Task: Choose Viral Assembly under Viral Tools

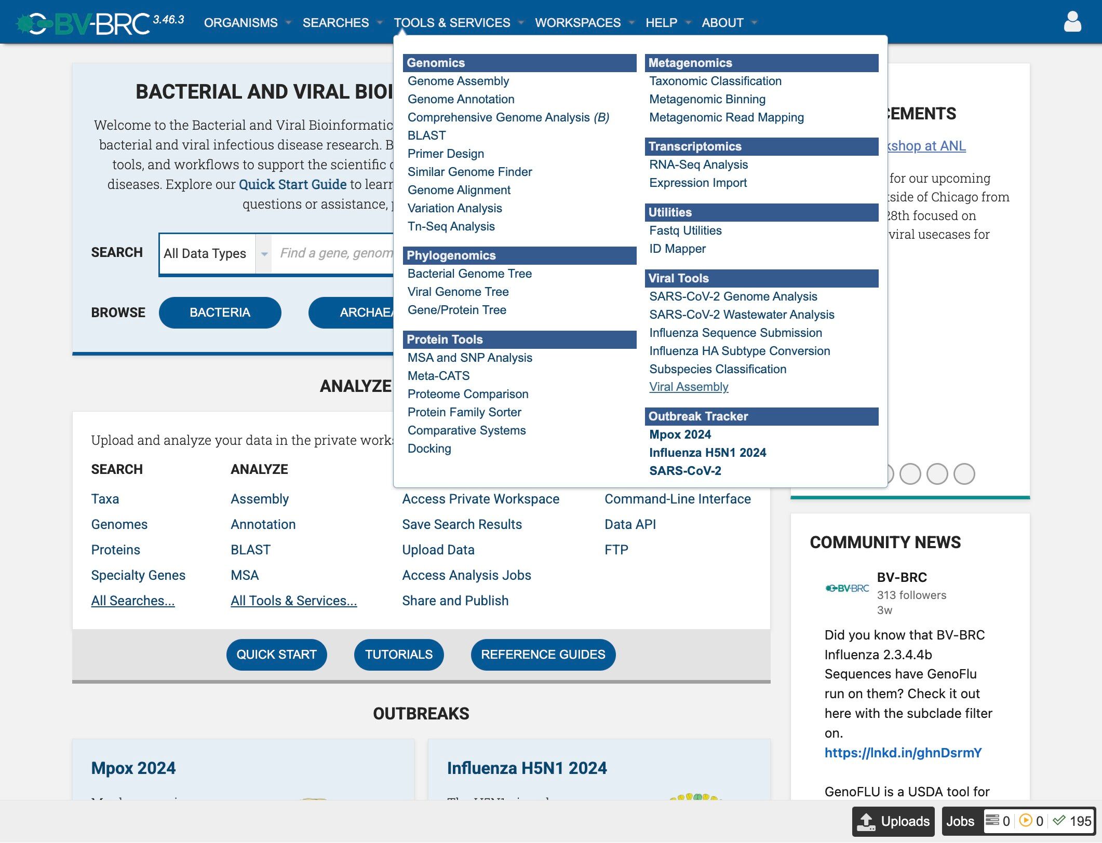Action: pos(689,387)
